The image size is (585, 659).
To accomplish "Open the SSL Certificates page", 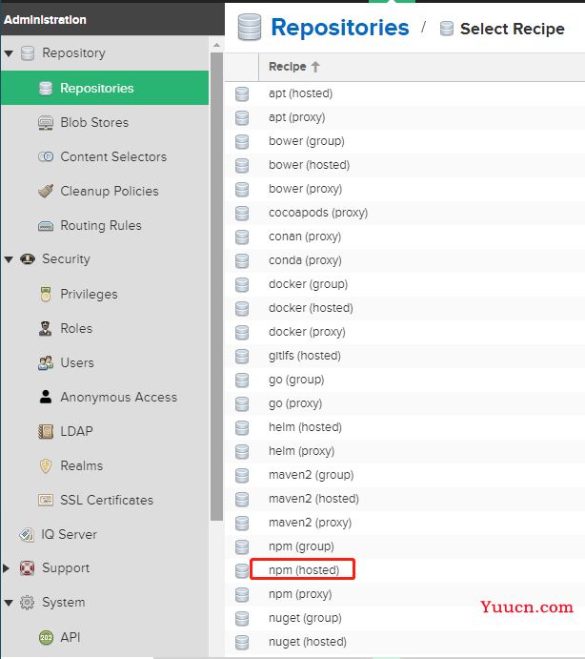I will pos(107,500).
